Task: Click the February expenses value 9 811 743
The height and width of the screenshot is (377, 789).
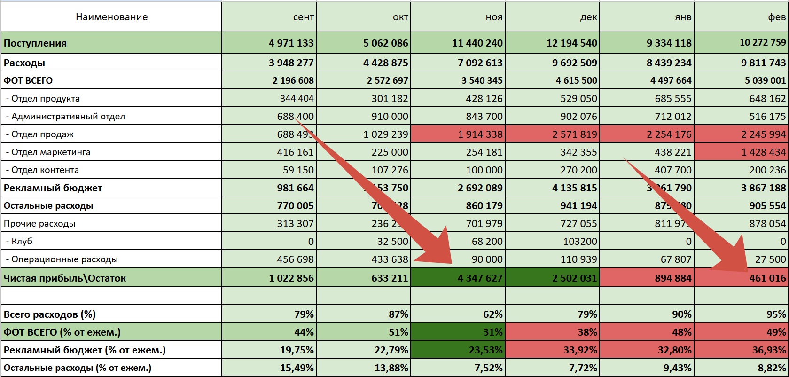Action: [742, 63]
